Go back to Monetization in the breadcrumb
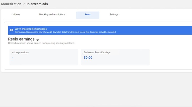192x107 pixels. coord(11,4)
